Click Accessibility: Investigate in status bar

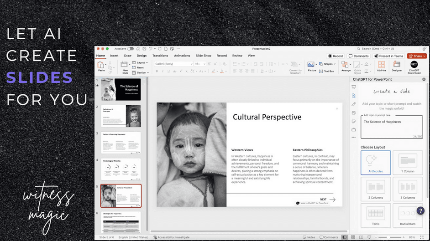[171, 237]
